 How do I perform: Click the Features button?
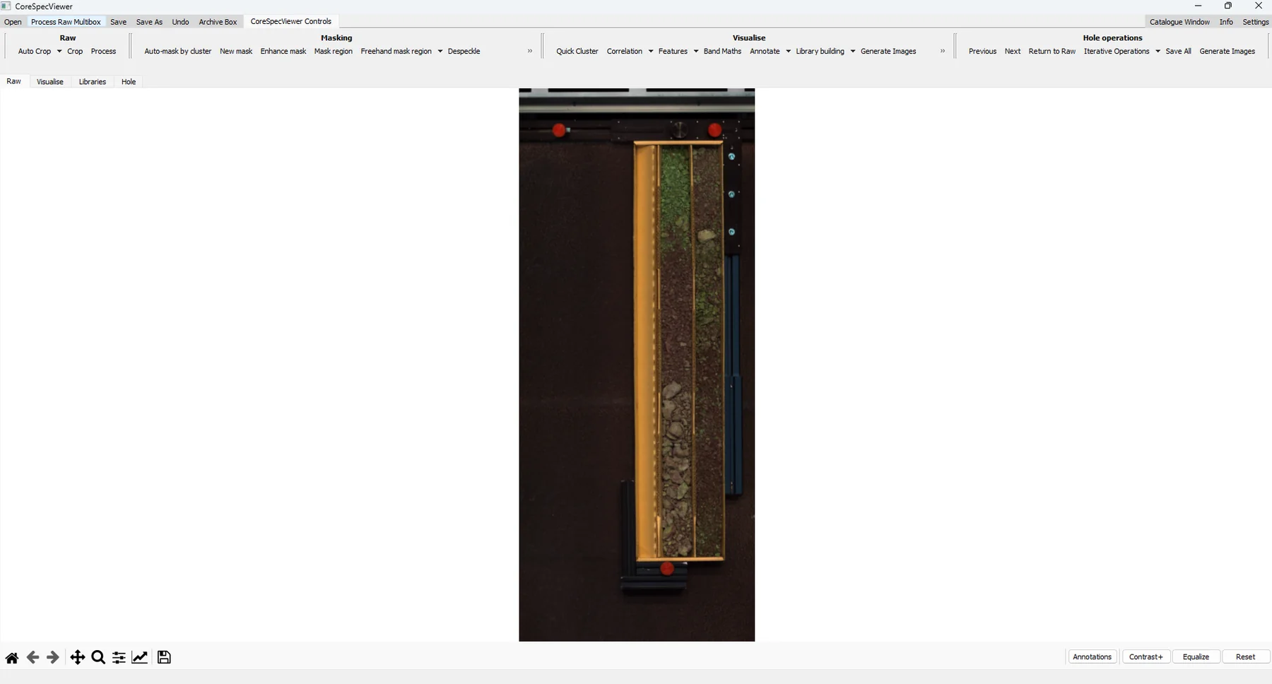pos(673,52)
